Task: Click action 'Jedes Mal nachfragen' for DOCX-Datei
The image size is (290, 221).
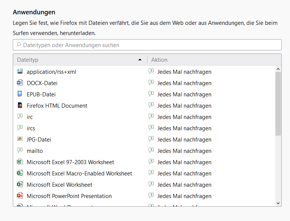Action: pos(184,83)
